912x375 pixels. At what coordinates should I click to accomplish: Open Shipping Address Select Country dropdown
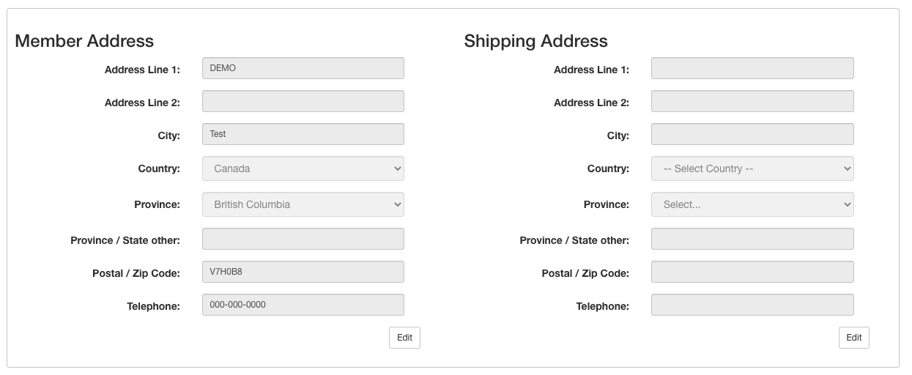click(x=752, y=168)
